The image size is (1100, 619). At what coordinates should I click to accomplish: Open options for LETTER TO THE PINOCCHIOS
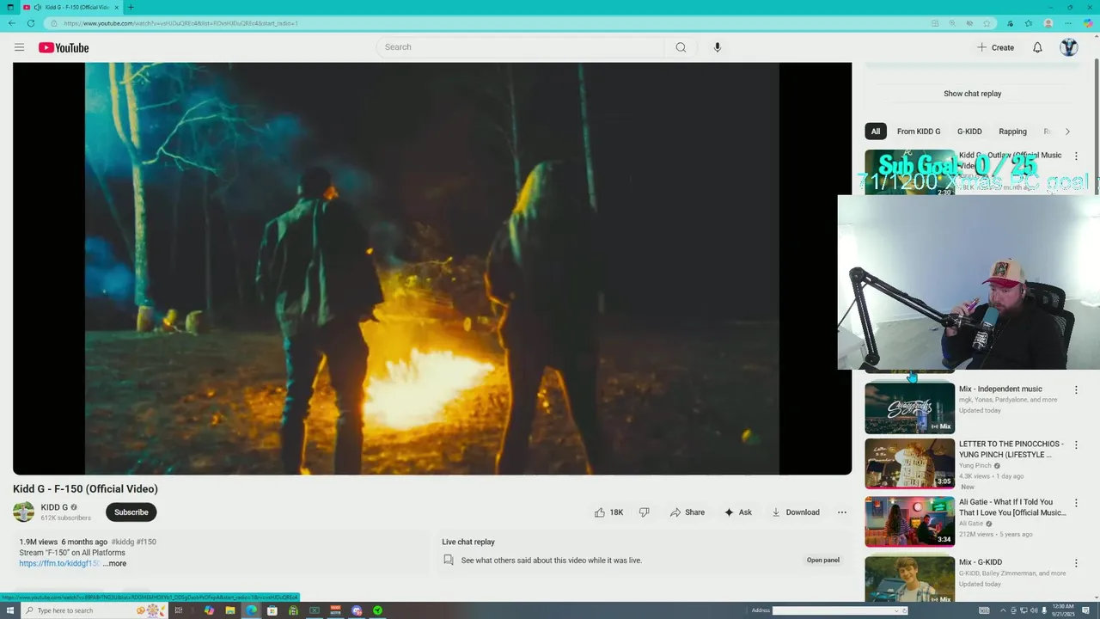(1076, 445)
